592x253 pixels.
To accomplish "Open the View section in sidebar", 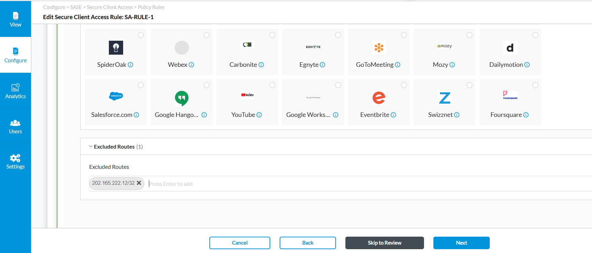I will pos(15,19).
